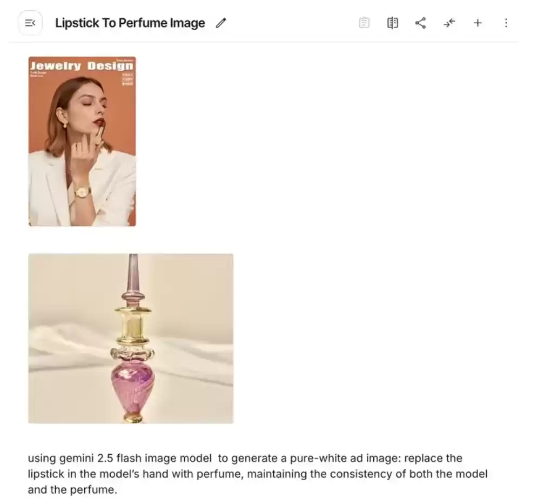Click the pencil icon to rename chat
The image size is (538, 498).
point(221,23)
